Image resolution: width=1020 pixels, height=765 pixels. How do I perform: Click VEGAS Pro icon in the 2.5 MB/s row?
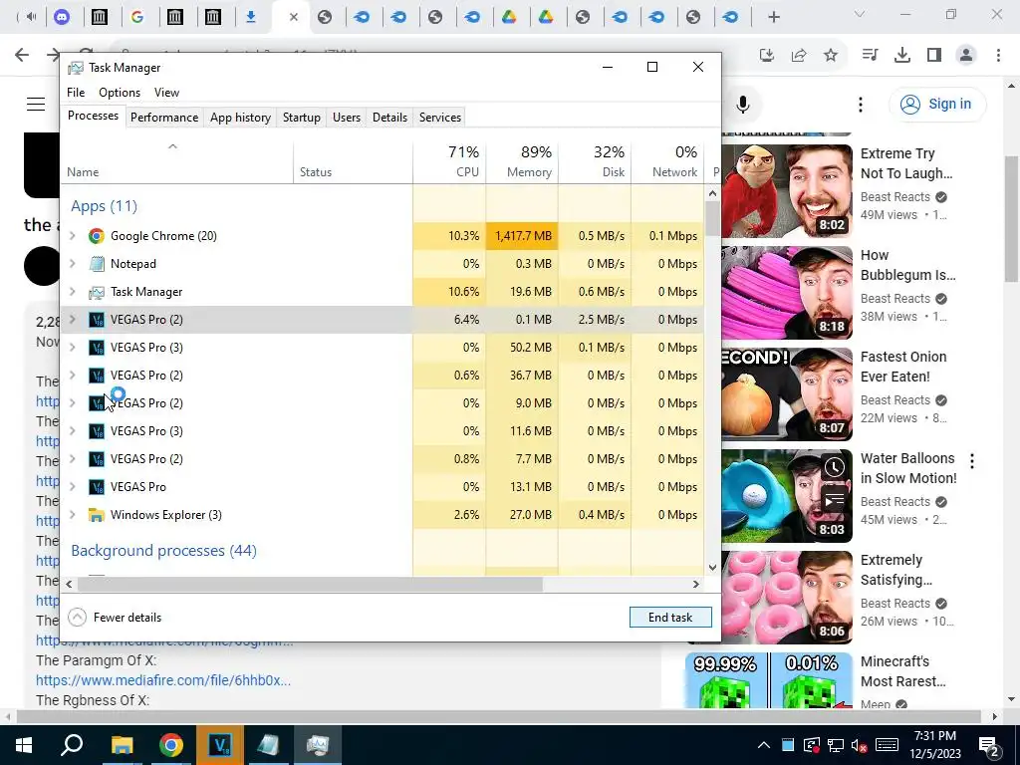click(x=97, y=320)
